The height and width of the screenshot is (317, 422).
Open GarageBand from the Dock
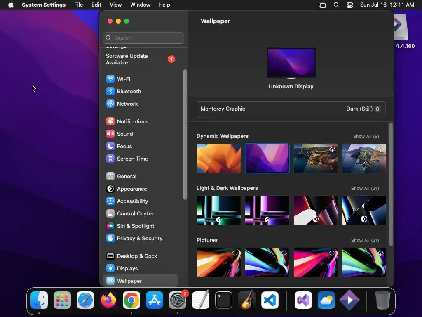(x=247, y=300)
